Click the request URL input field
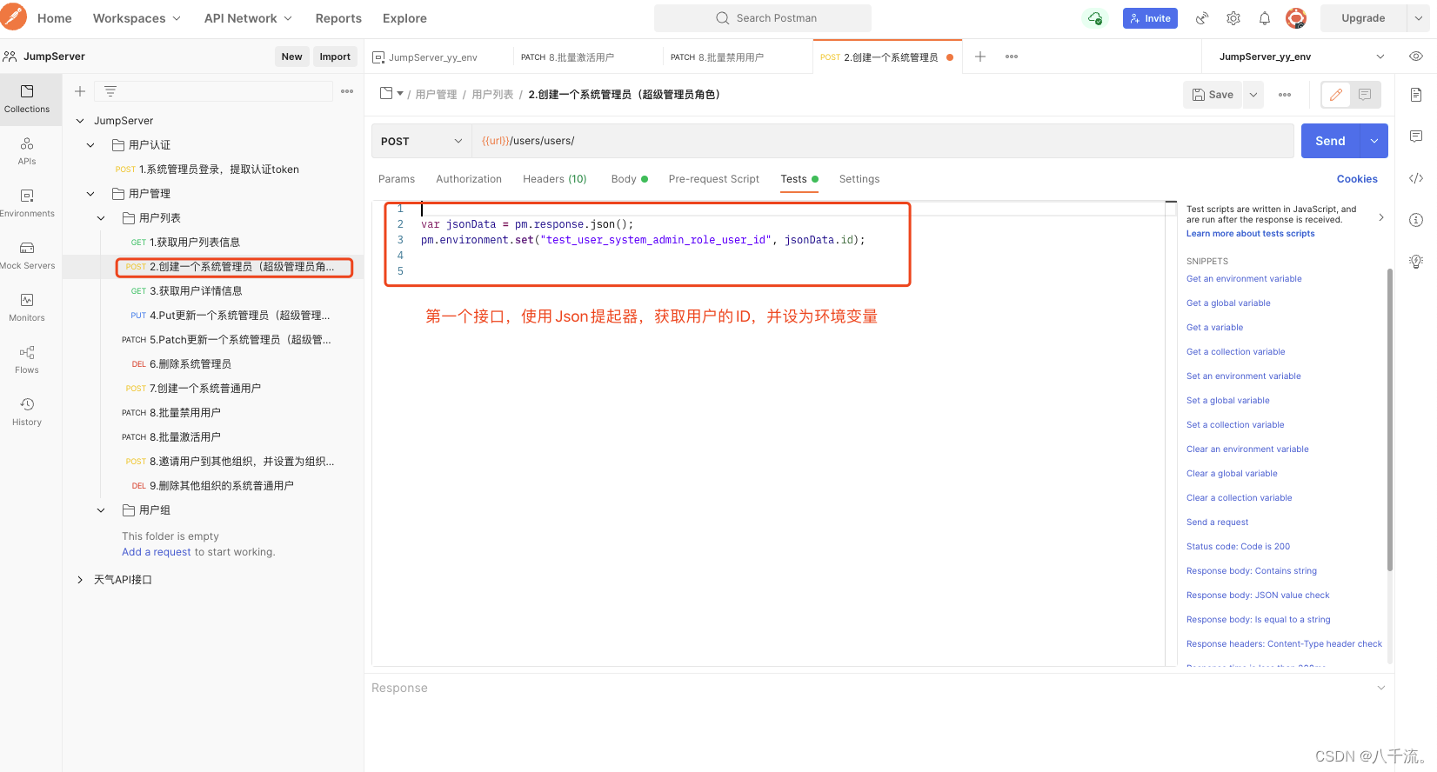Screen dimensions: 1437x772 click(883, 141)
